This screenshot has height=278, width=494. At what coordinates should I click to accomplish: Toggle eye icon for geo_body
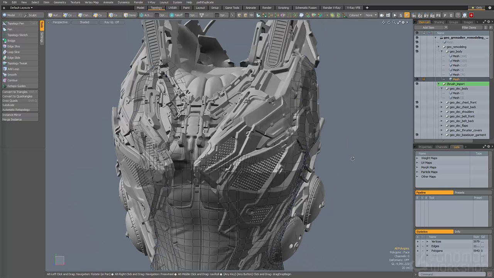(417, 51)
